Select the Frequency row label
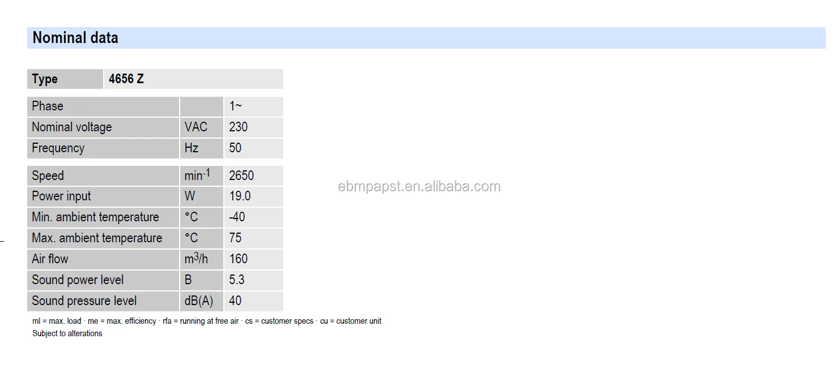This screenshot has height=373, width=837. [x=58, y=148]
